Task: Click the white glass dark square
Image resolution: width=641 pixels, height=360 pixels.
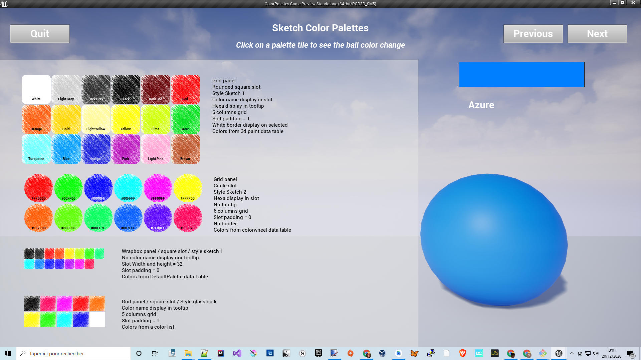Action: [97, 320]
